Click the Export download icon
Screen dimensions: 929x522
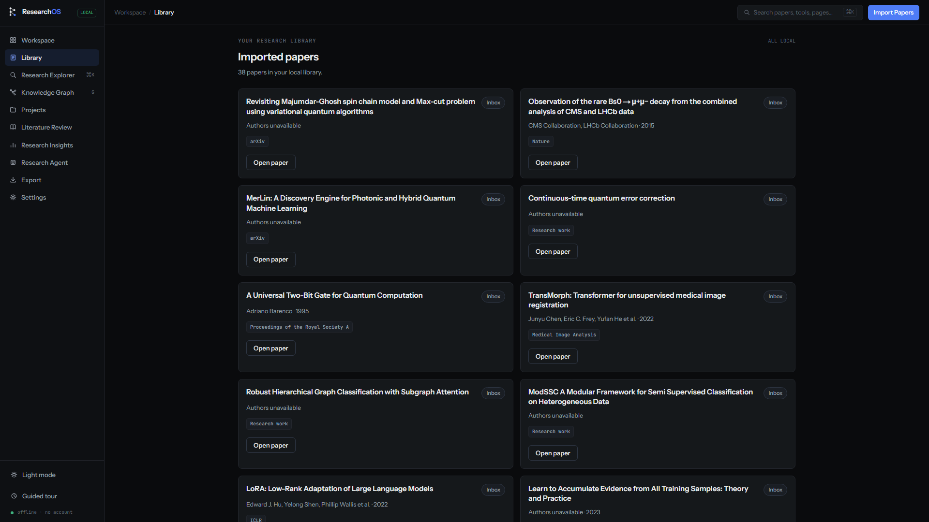pos(13,180)
